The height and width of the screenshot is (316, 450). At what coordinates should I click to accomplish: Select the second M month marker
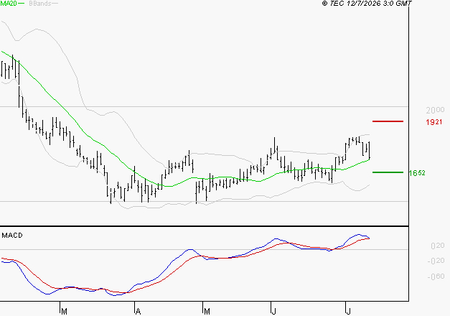207,312
